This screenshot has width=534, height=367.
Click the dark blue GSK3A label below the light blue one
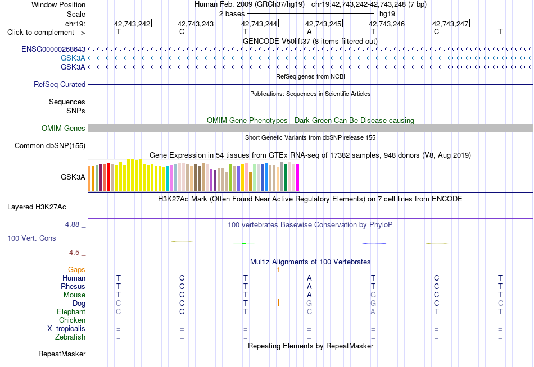pos(73,67)
